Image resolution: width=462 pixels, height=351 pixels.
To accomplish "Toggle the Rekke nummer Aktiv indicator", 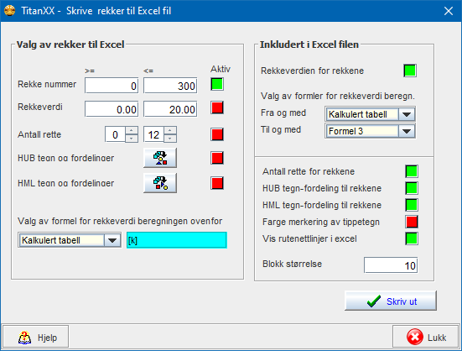I will (217, 84).
